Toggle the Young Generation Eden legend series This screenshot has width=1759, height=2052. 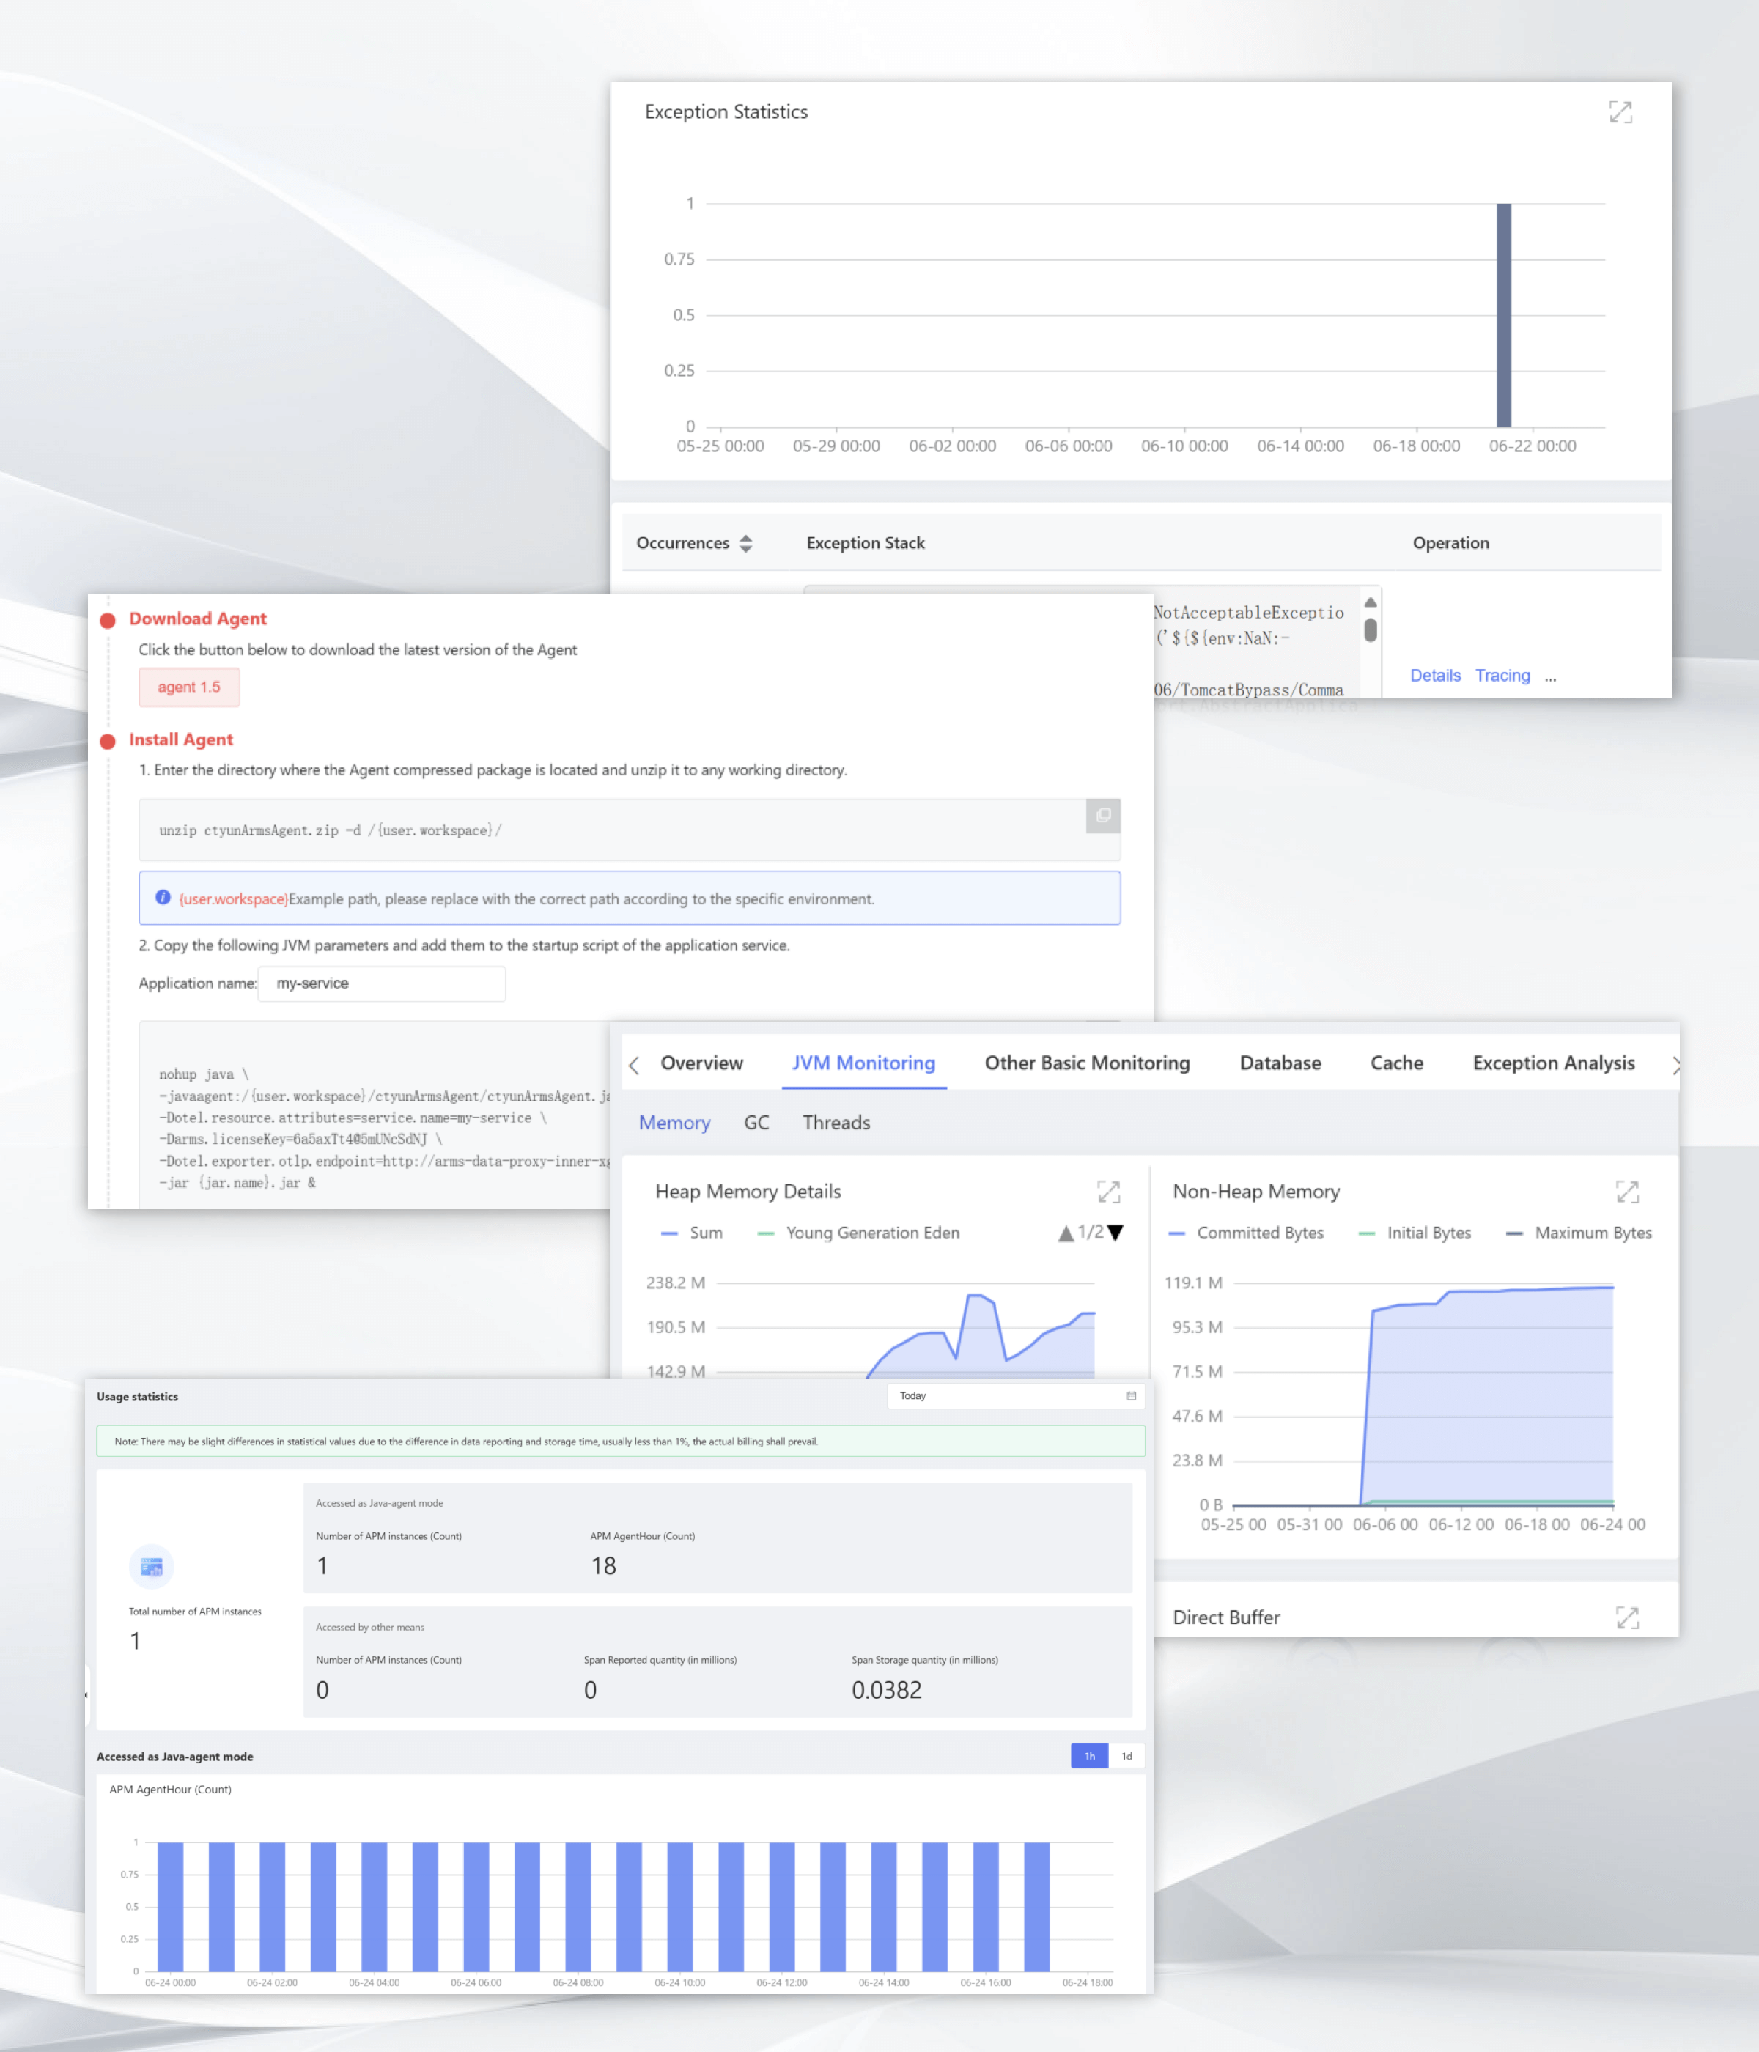click(x=858, y=1233)
